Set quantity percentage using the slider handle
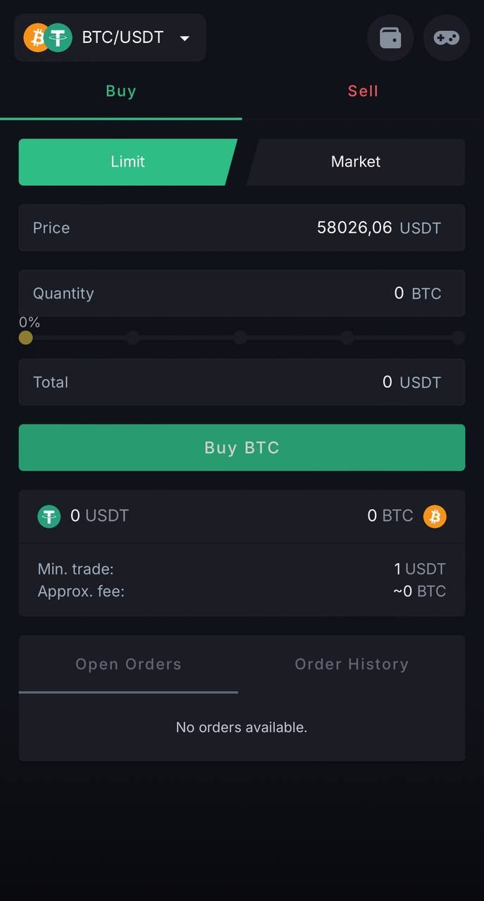This screenshot has width=484, height=901. pos(26,338)
